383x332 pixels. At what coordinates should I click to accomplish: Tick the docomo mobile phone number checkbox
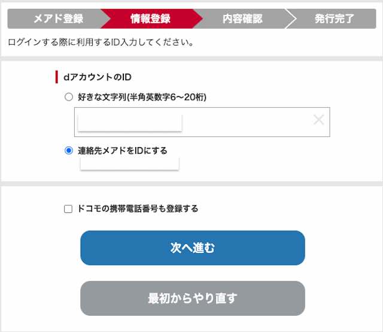pos(68,209)
